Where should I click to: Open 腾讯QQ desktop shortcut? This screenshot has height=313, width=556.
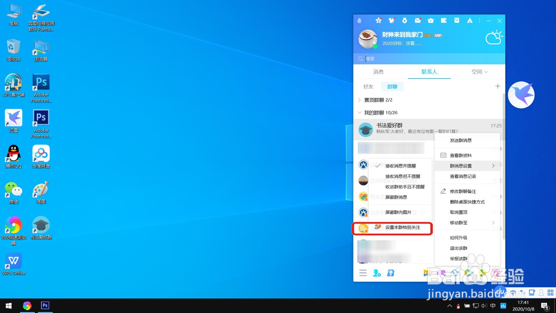point(14,156)
